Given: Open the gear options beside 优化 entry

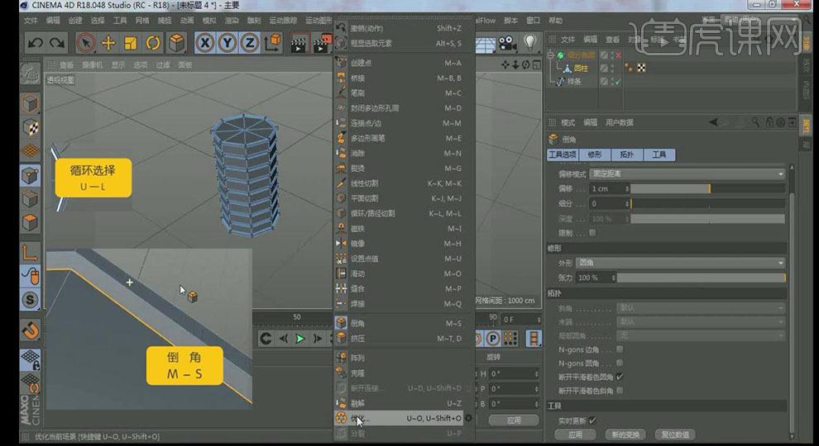Looking at the screenshot, I should tap(468, 418).
